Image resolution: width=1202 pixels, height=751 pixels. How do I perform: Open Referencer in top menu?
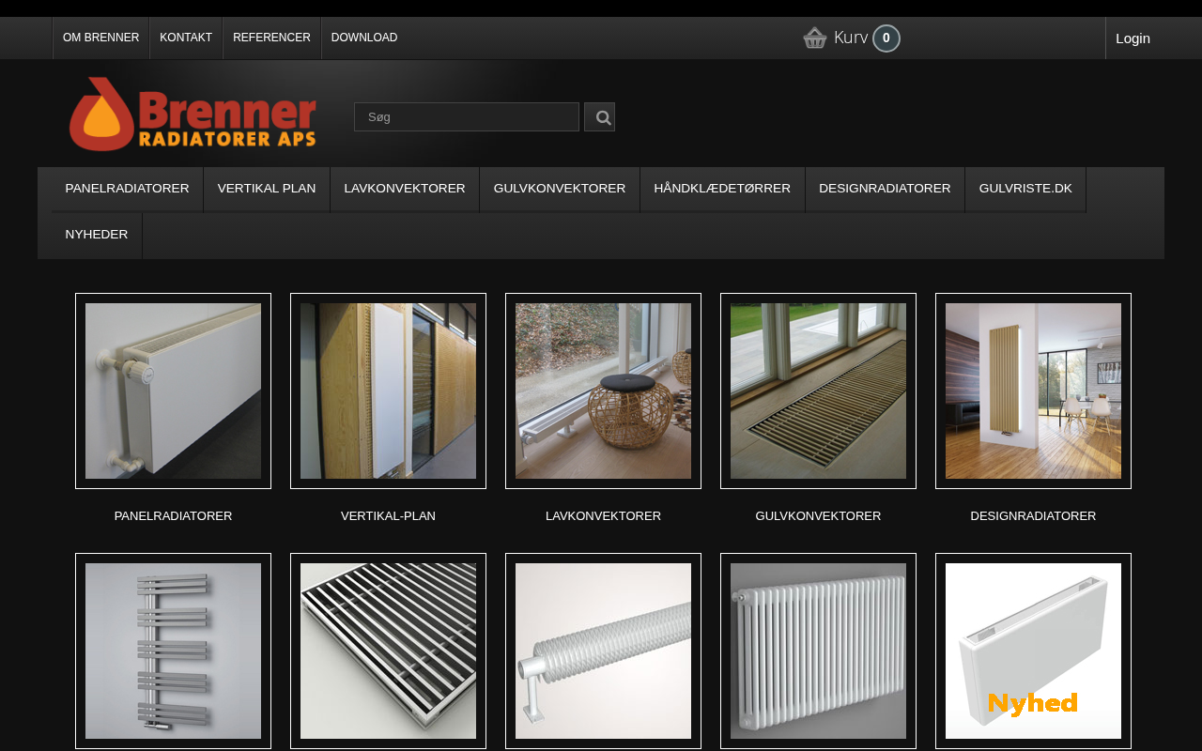click(x=271, y=38)
